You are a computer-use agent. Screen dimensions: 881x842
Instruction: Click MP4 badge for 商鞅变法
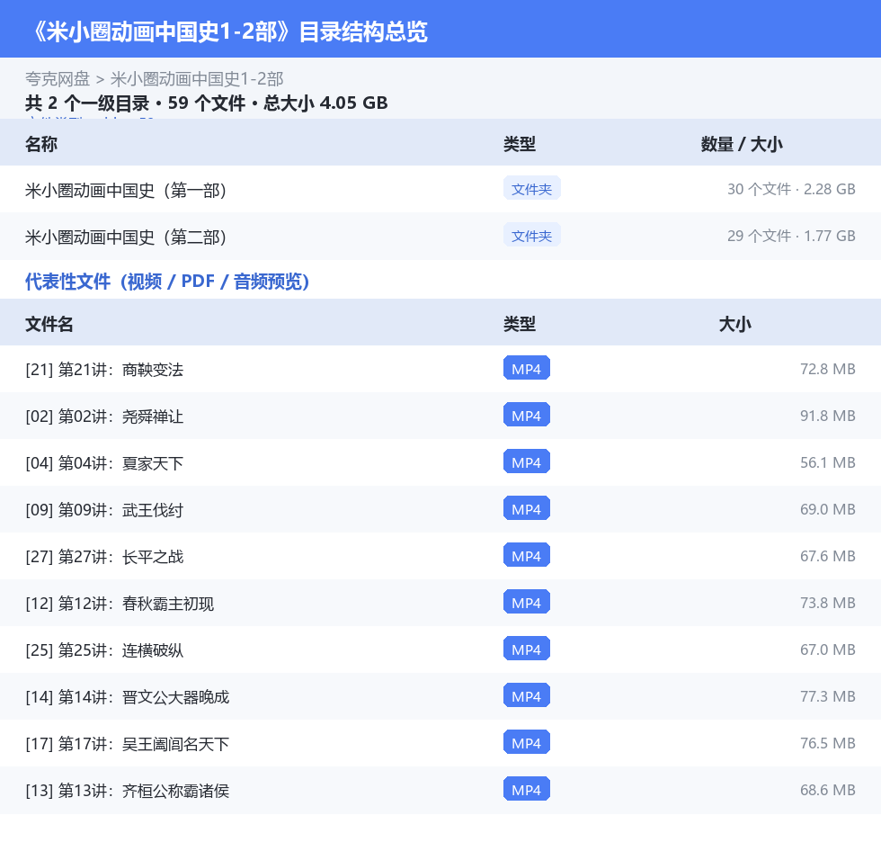coord(527,368)
